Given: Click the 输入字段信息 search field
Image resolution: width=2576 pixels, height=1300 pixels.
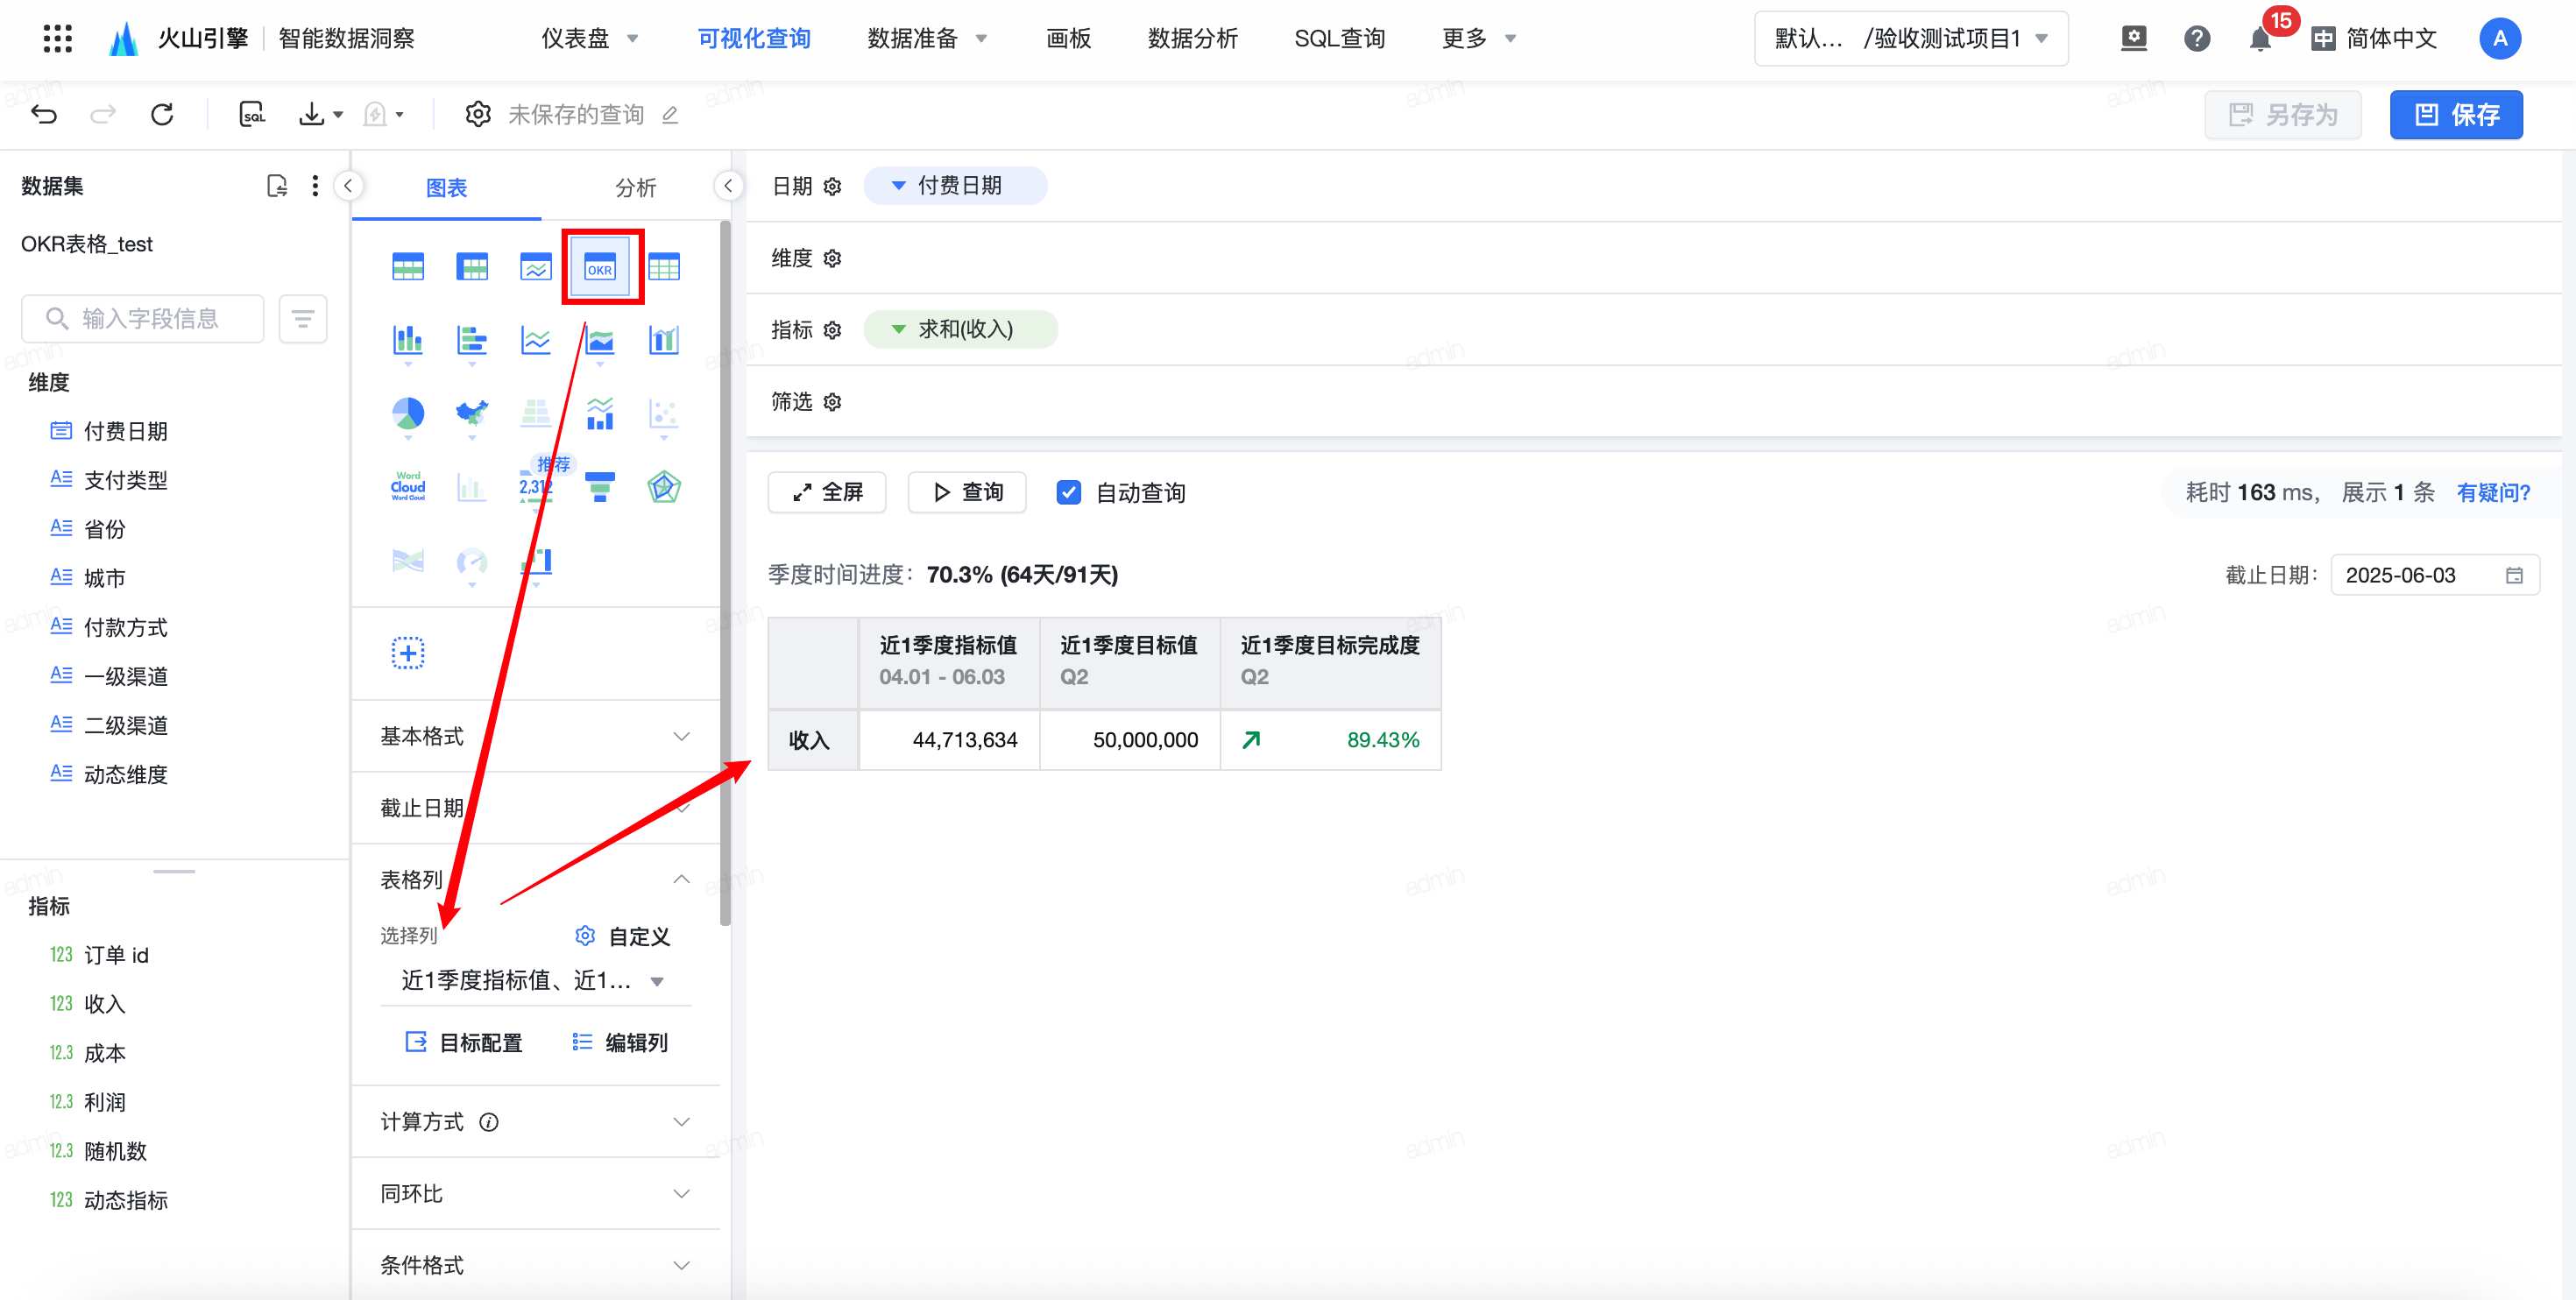Looking at the screenshot, I should pyautogui.click(x=143, y=319).
